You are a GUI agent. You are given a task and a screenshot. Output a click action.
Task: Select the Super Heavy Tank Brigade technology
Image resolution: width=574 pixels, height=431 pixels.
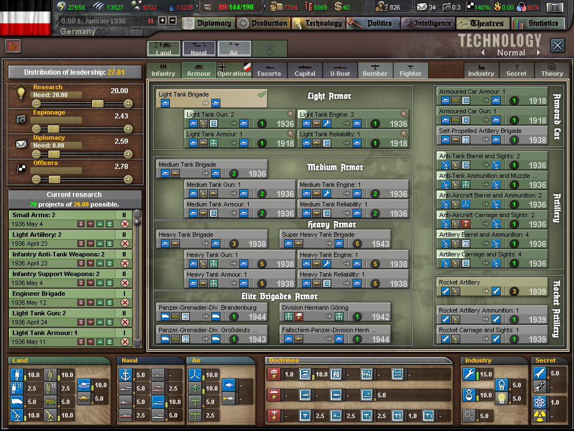pyautogui.click(x=335, y=239)
